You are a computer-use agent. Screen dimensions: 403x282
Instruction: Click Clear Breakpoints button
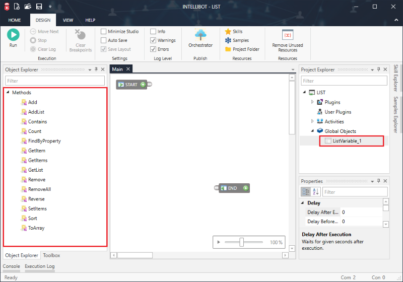click(x=81, y=41)
